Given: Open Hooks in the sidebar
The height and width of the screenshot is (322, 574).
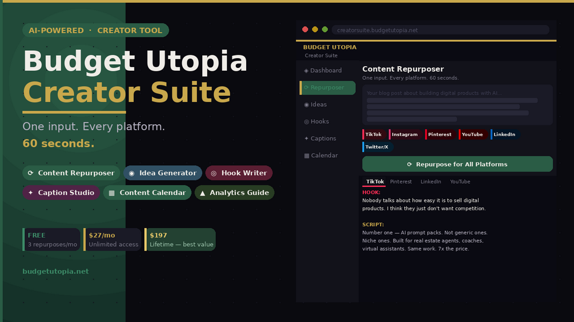Looking at the screenshot, I should click(x=328, y=121).
